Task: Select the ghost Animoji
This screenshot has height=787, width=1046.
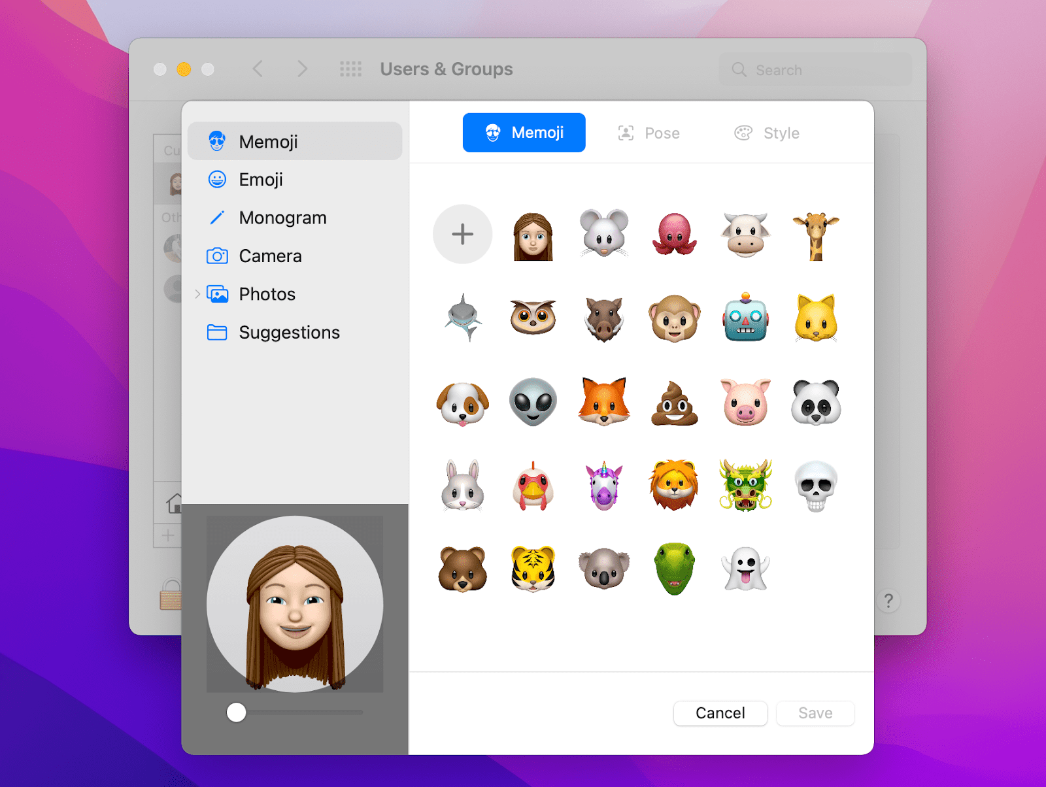Action: pos(745,569)
